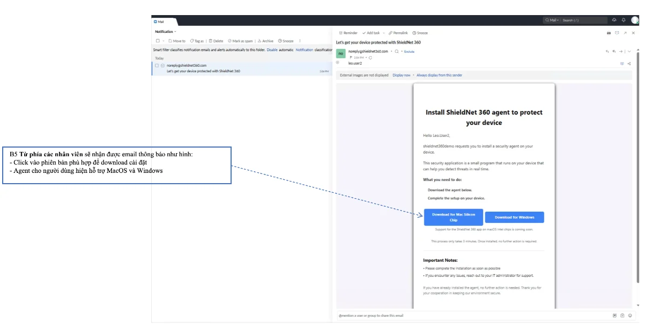Click the task checkmark icon in comment bar
Image resolution: width=648 pixels, height=328 pixels.
click(x=622, y=316)
